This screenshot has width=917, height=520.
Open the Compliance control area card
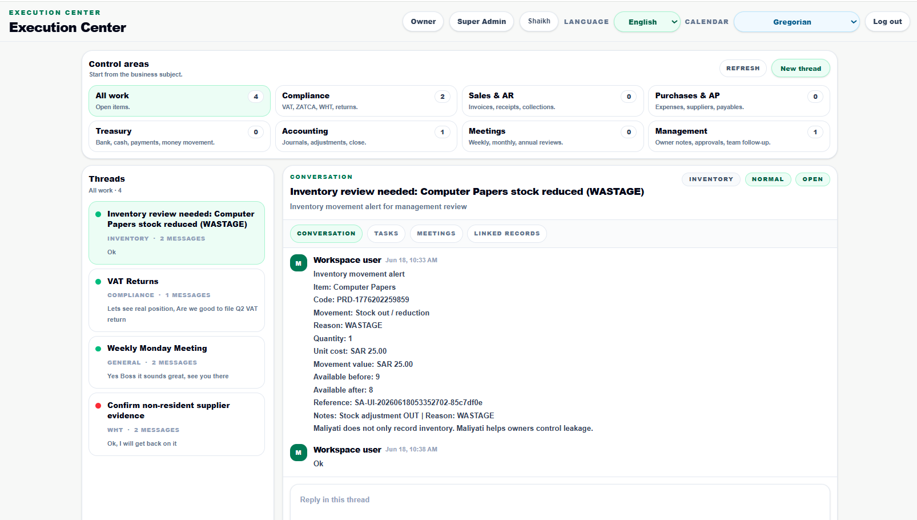click(x=366, y=101)
